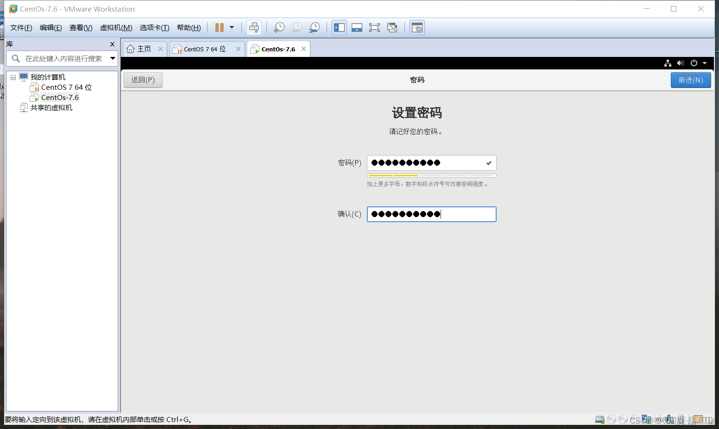This screenshot has height=429, width=719.
Task: Select CentOs-7.6 in the library tree
Action: pos(60,98)
